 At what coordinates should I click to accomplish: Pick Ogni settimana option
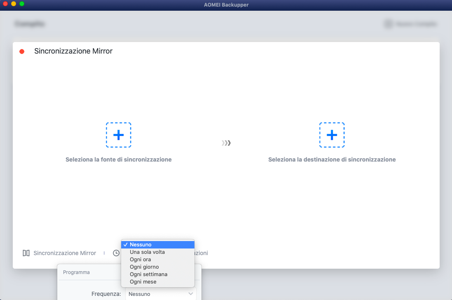click(x=158, y=274)
